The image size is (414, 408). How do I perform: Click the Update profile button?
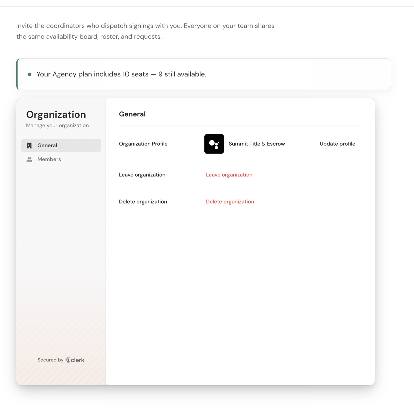pyautogui.click(x=337, y=144)
